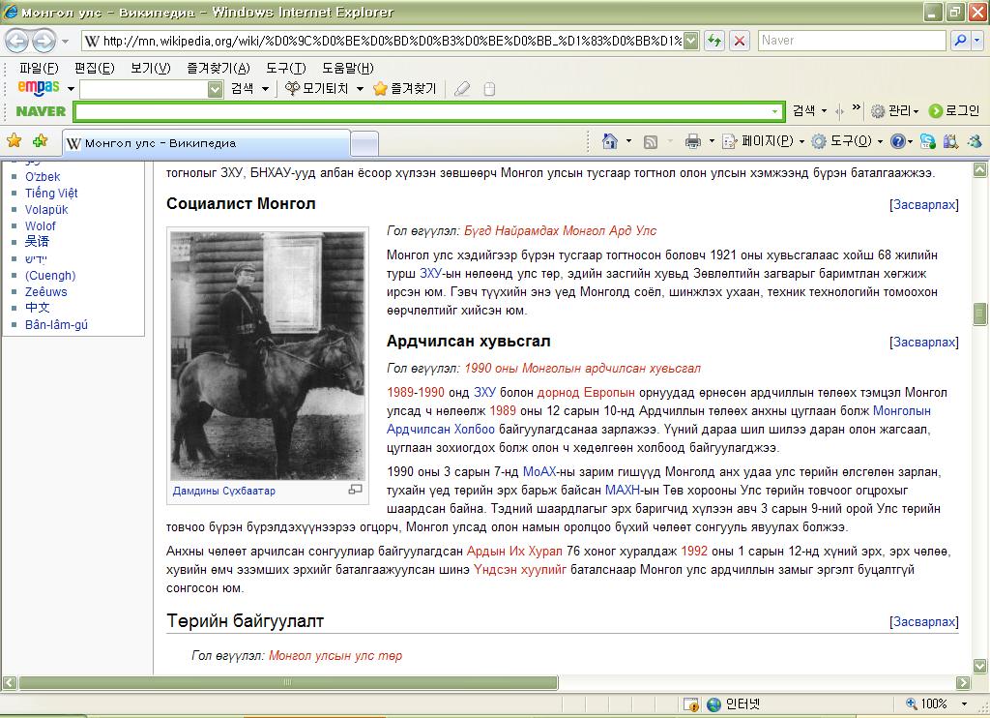Click the empas 즐겨찾기 star button
This screenshot has height=718, width=990.
click(405, 88)
